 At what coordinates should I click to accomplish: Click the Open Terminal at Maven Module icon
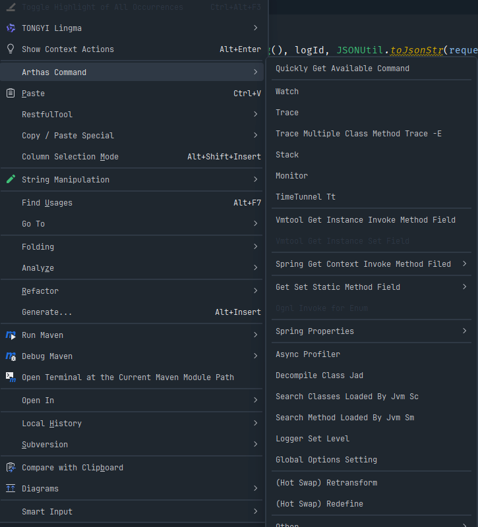coord(11,377)
